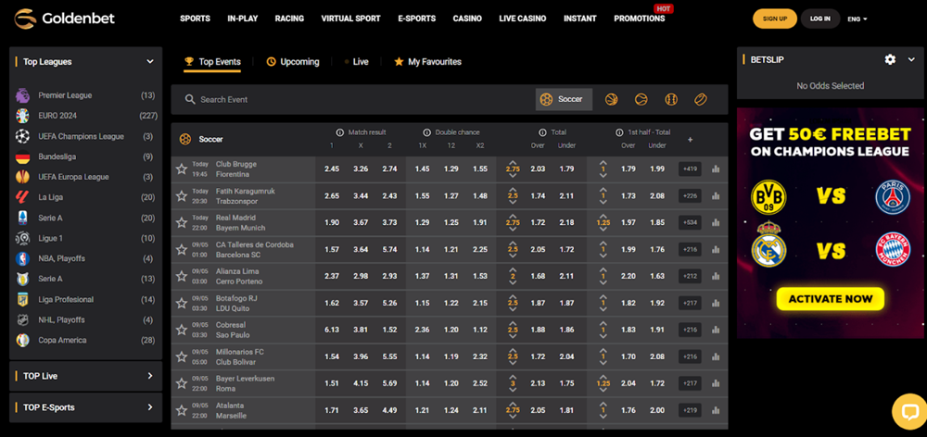Viewport: 927px width, 437px height.
Task: Select the basketball sport filter icon
Action: pyautogui.click(x=611, y=99)
